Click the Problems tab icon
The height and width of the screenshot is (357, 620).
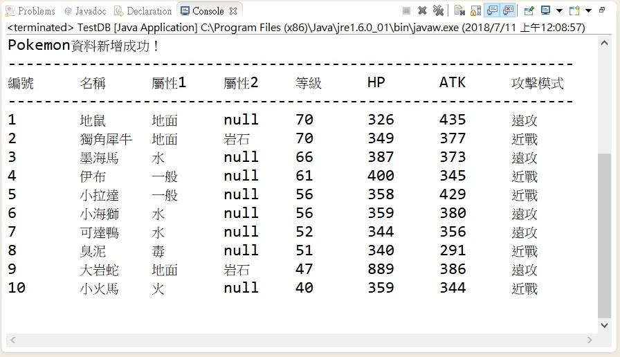click(x=10, y=11)
